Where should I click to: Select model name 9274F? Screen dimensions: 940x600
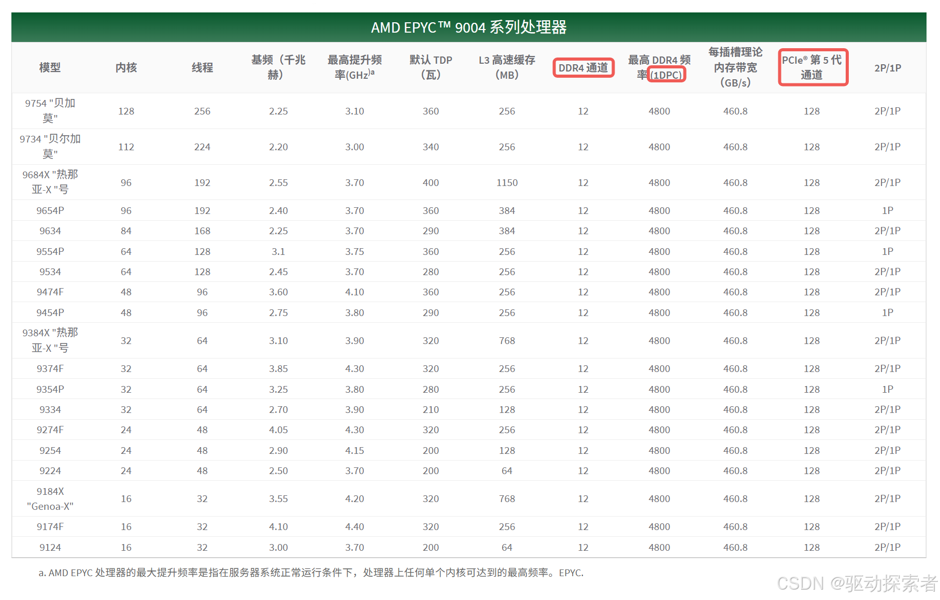point(50,430)
